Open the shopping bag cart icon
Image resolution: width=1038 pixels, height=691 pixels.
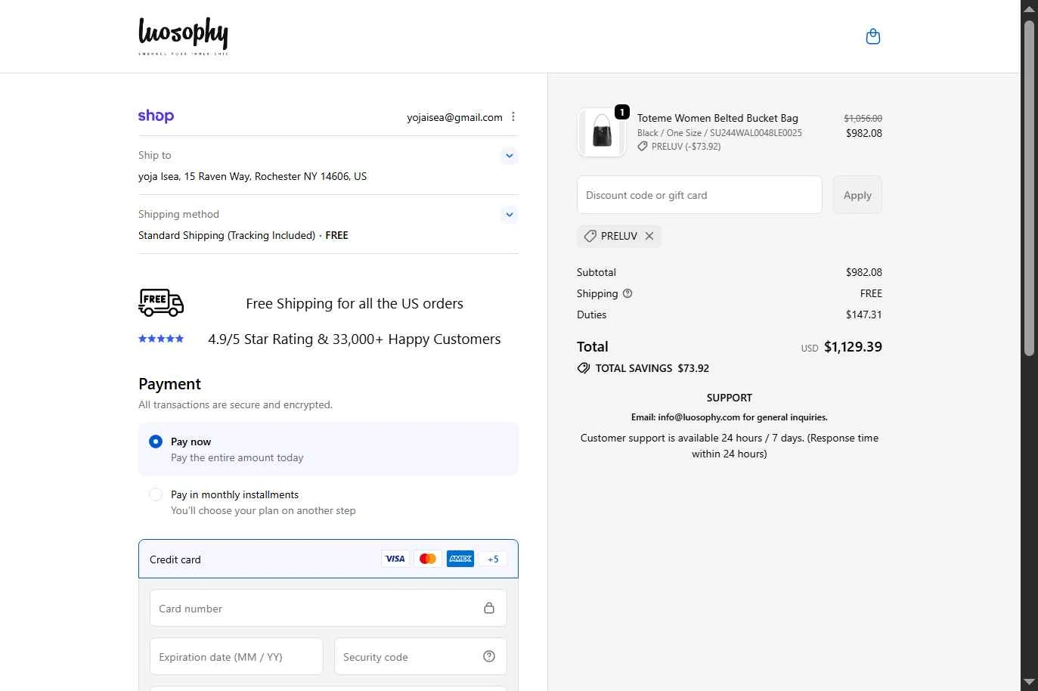coord(873,36)
